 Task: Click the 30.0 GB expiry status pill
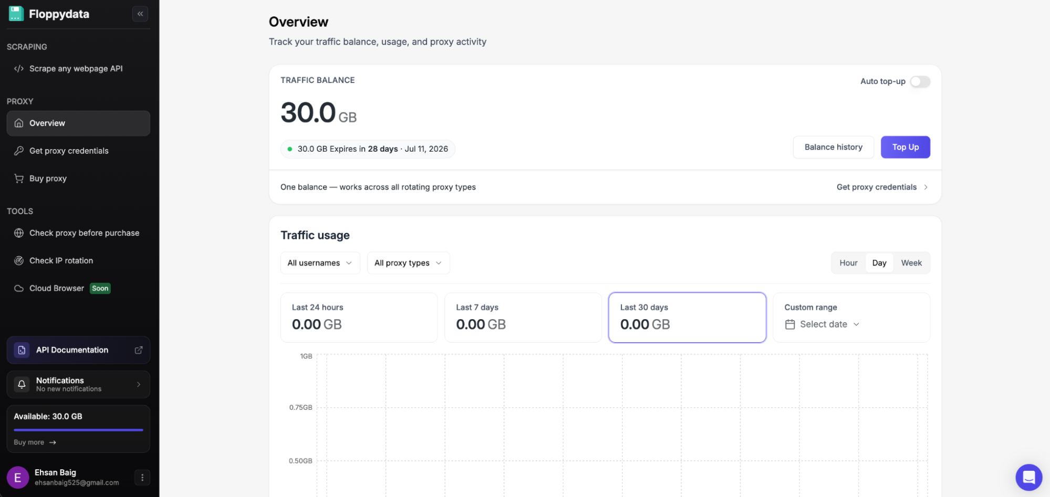coord(368,149)
